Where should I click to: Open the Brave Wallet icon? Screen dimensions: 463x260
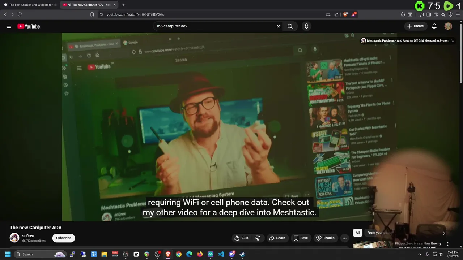click(x=436, y=14)
